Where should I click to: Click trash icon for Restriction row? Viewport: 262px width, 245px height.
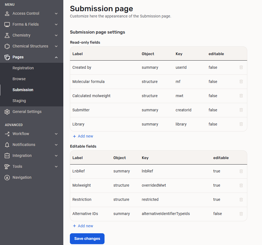(241, 199)
